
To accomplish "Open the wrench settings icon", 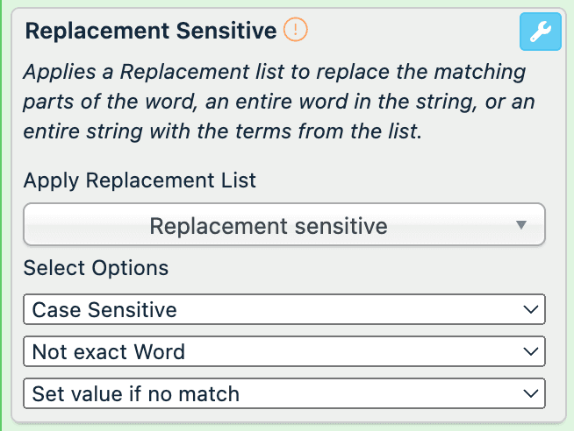I will pos(541,32).
